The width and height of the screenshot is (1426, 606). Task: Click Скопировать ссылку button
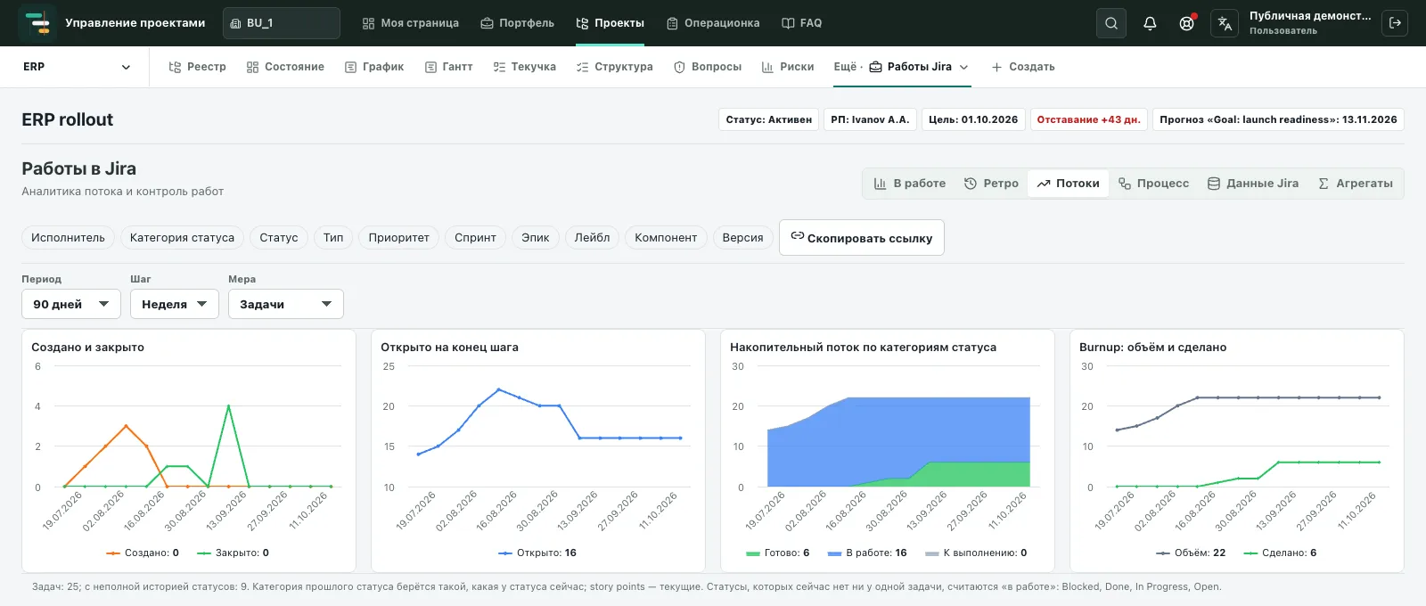click(862, 238)
